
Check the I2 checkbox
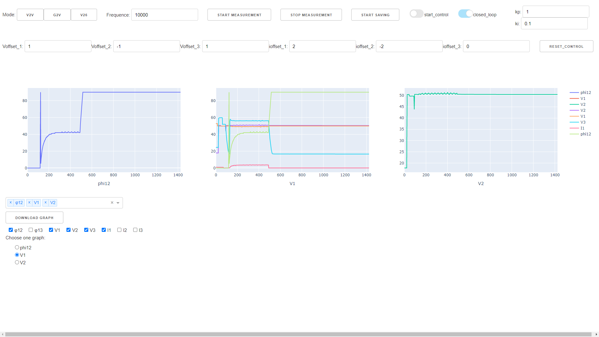(119, 230)
